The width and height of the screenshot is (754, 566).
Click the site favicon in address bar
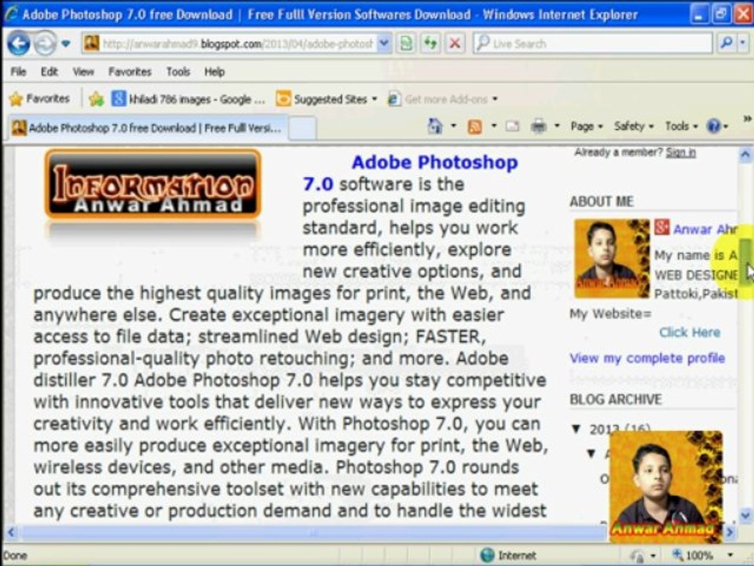91,43
